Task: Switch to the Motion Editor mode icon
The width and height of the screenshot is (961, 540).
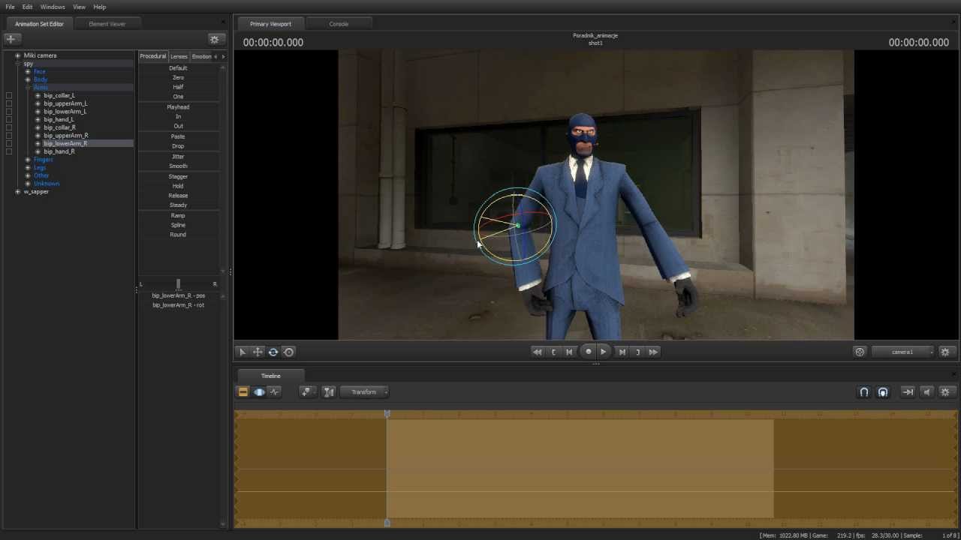Action: [259, 391]
